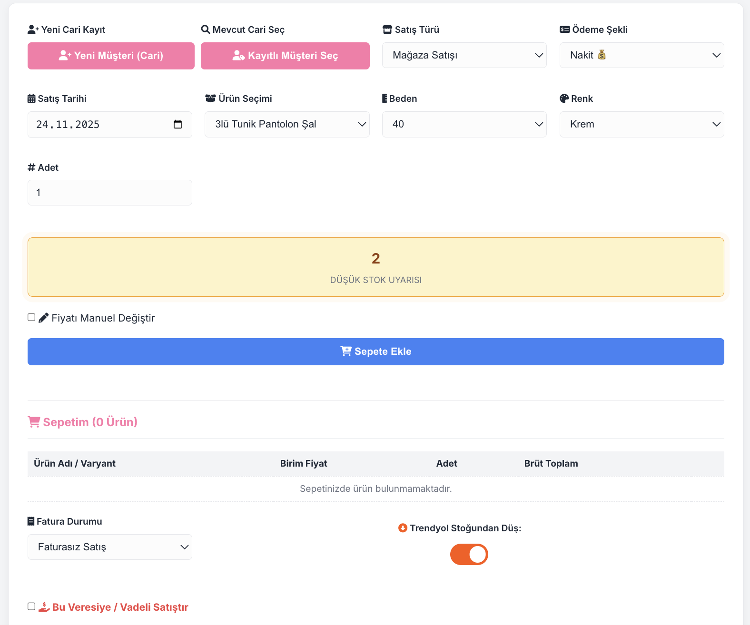Click the hand-coin icon beside Bu Veresiye
The image size is (750, 625).
(44, 607)
